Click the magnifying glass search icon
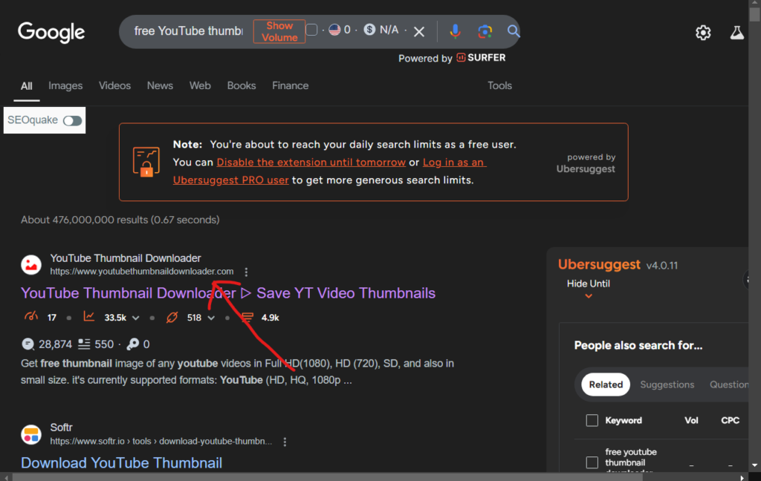The width and height of the screenshot is (761, 481). (x=513, y=31)
